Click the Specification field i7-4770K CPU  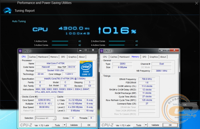tap(65, 79)
